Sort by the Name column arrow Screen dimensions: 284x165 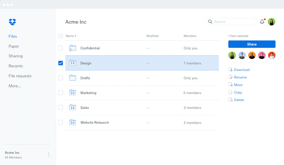pos(76,36)
